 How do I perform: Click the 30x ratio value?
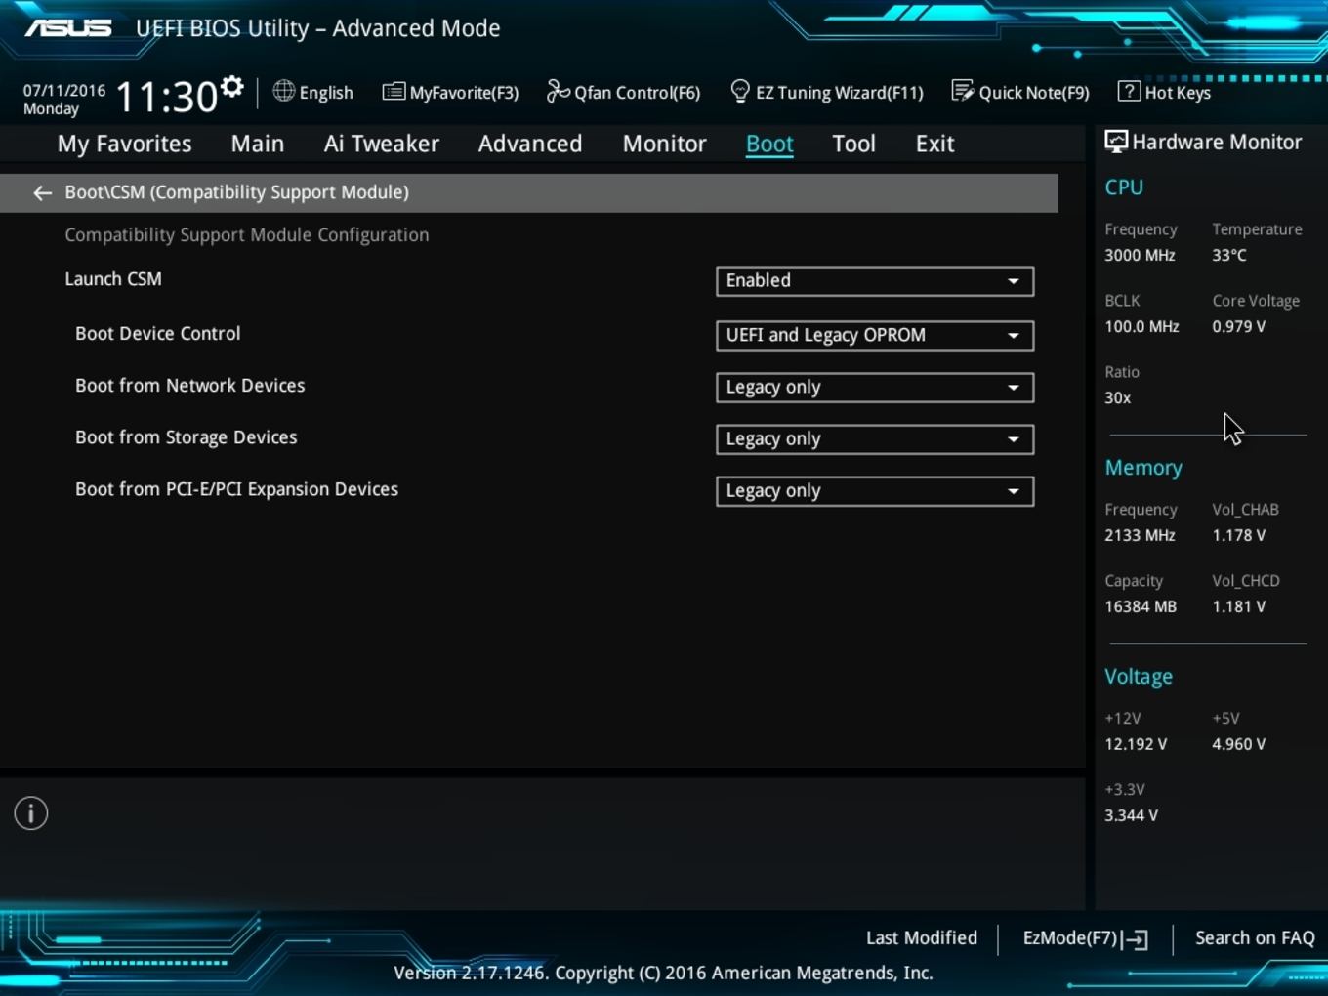1118,397
